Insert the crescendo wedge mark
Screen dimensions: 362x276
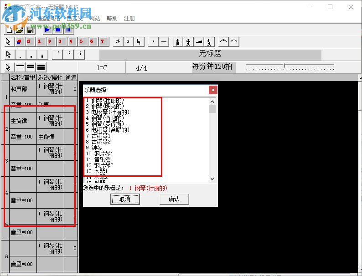[199, 42]
